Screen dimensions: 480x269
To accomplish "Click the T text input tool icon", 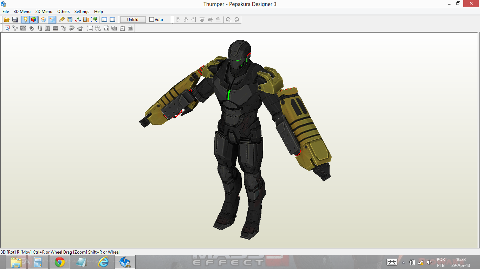I will click(x=47, y=28).
